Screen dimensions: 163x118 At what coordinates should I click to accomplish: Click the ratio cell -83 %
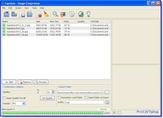click(67, 25)
